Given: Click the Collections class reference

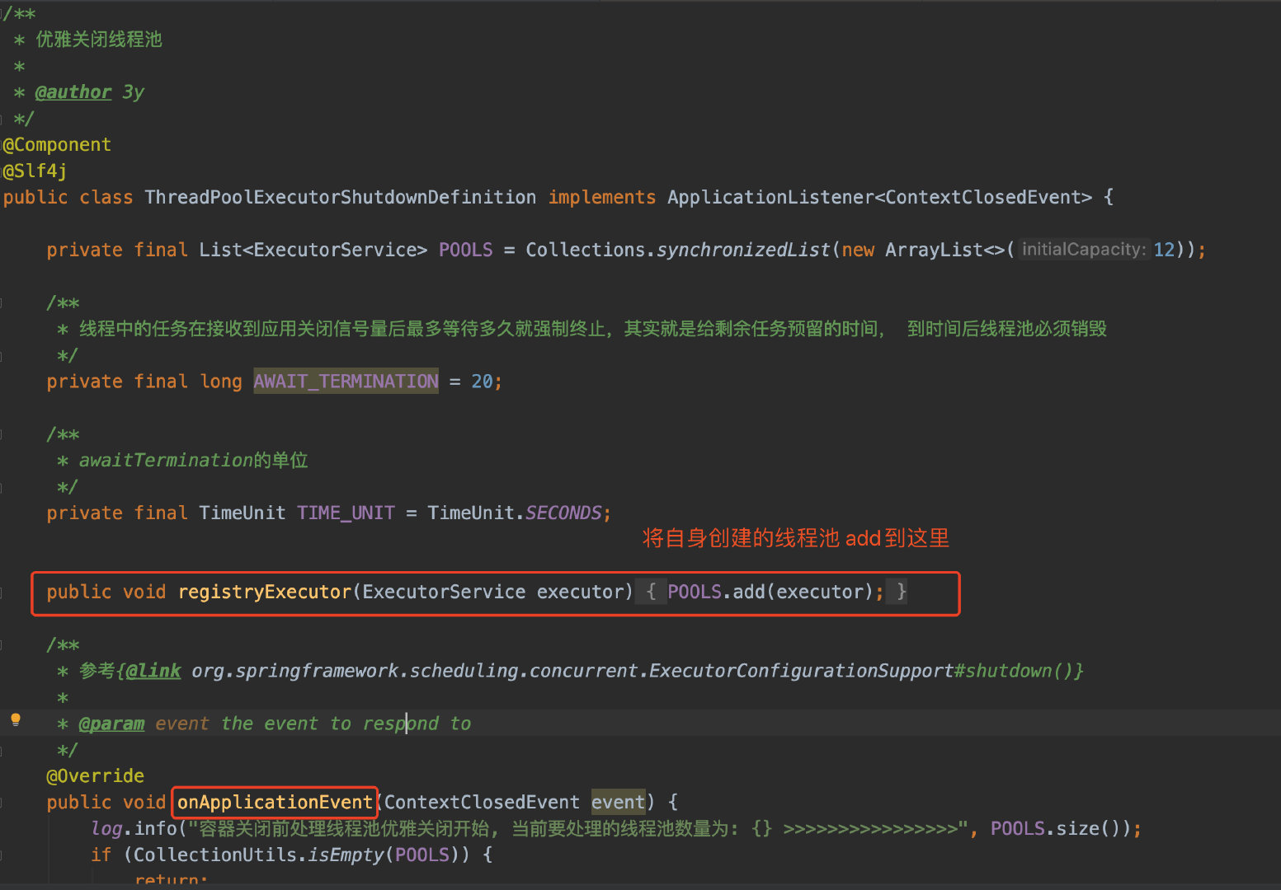Looking at the screenshot, I should pyautogui.click(x=585, y=250).
